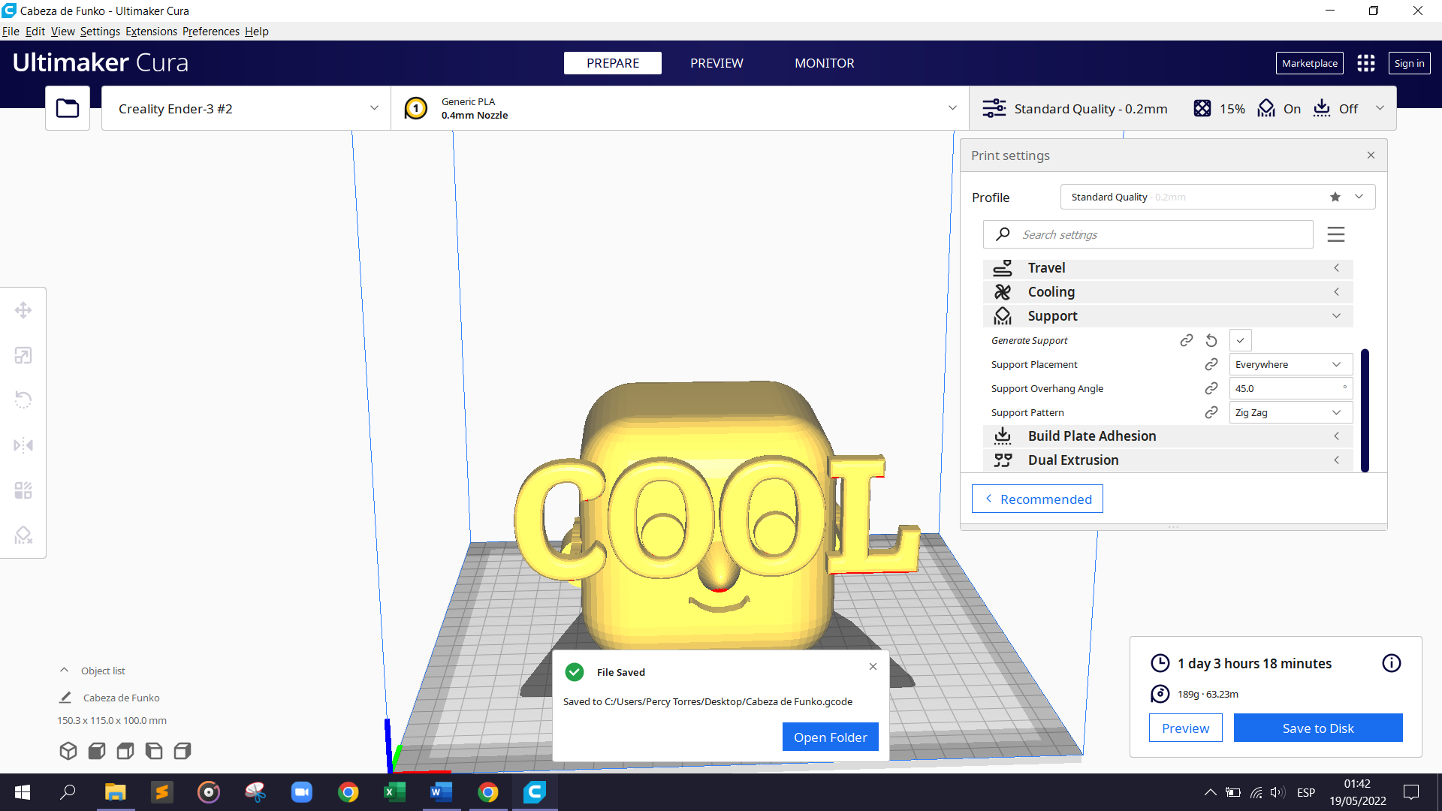Screen dimensions: 1442x811
Task: Click the front view orientation cube
Action: click(96, 750)
